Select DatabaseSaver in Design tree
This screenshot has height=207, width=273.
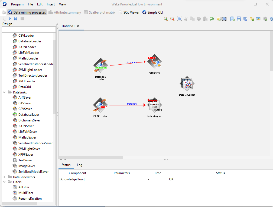(29, 115)
